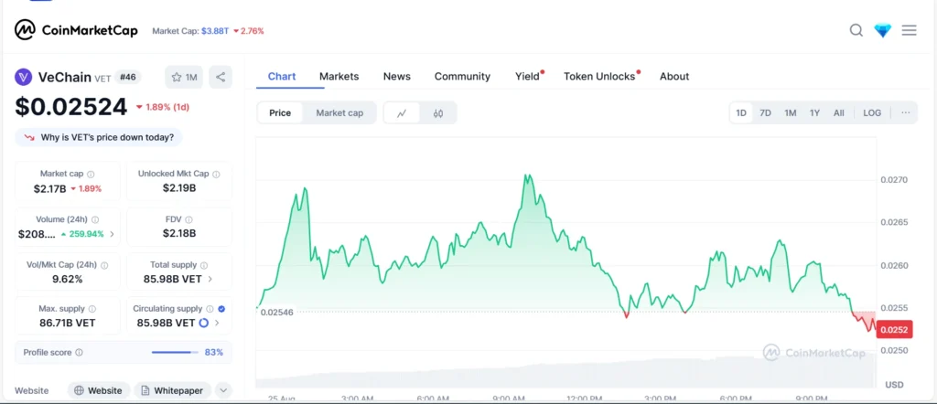Click the $0.02524 price heading
Viewport: 937px width, 404px height.
tap(71, 107)
